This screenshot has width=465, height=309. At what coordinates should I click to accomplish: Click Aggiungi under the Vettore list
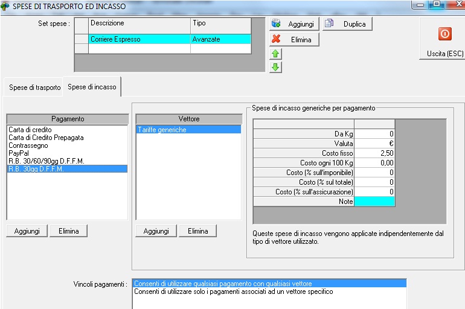(x=156, y=231)
